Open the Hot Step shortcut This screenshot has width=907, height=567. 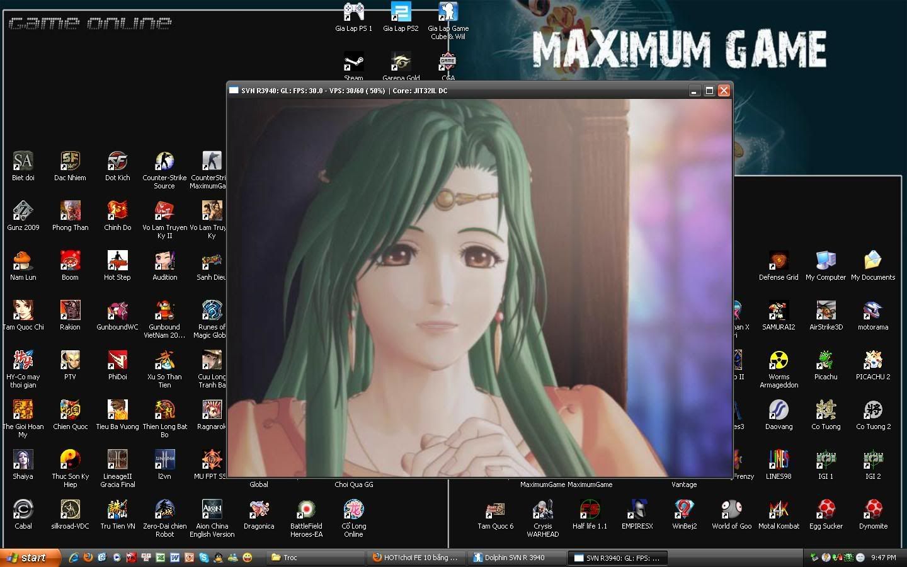[x=117, y=261]
